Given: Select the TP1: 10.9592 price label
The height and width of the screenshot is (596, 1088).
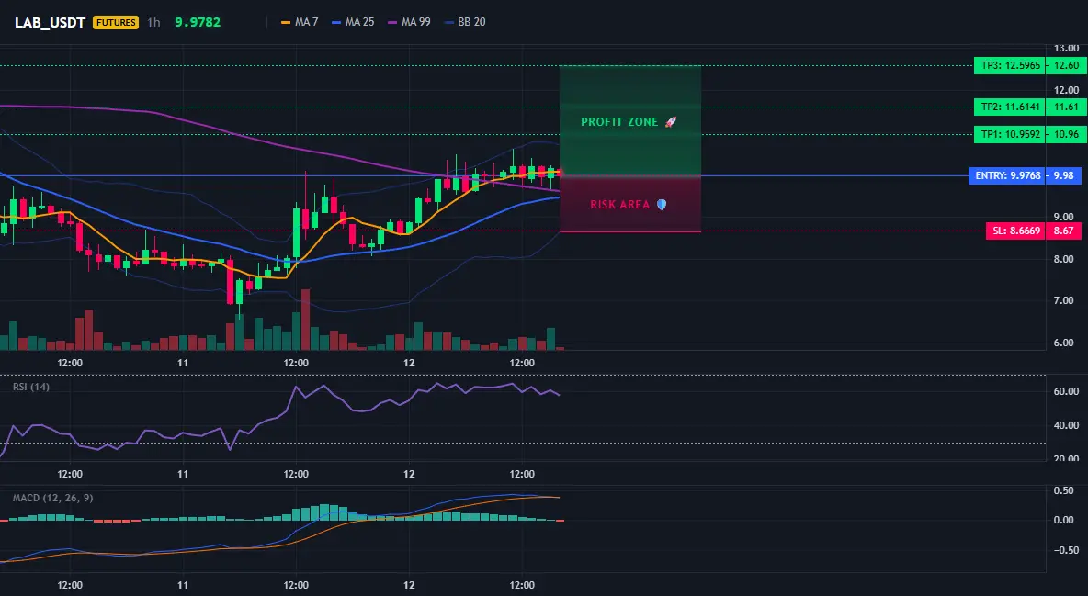Looking at the screenshot, I should tap(1010, 135).
